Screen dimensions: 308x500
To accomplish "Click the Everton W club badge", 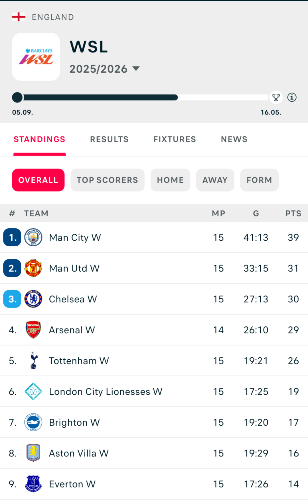I will (33, 484).
